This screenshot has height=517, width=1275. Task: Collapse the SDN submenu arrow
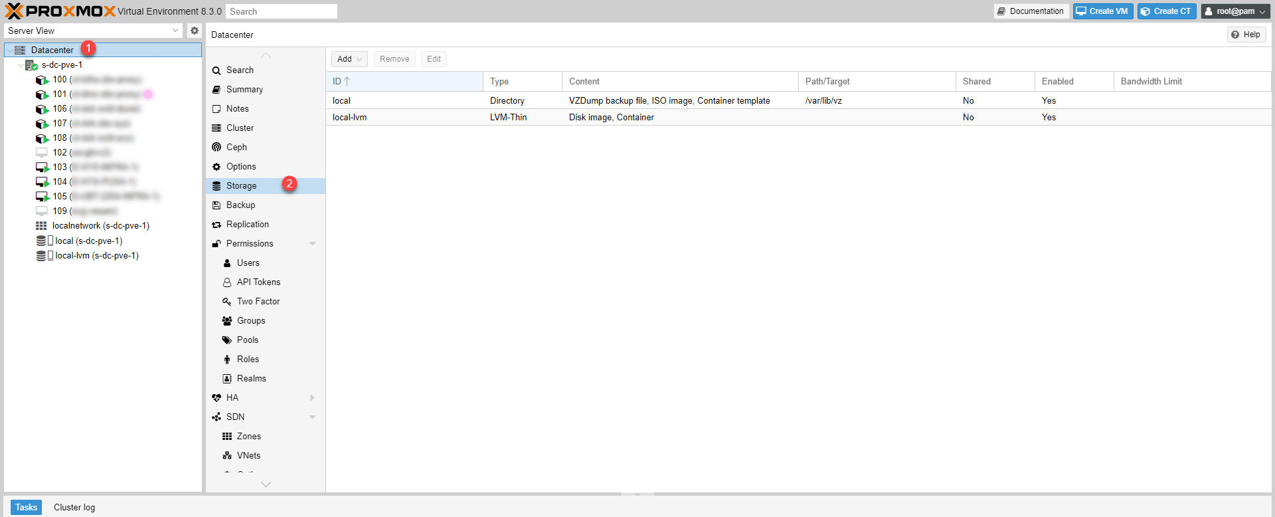coord(312,417)
